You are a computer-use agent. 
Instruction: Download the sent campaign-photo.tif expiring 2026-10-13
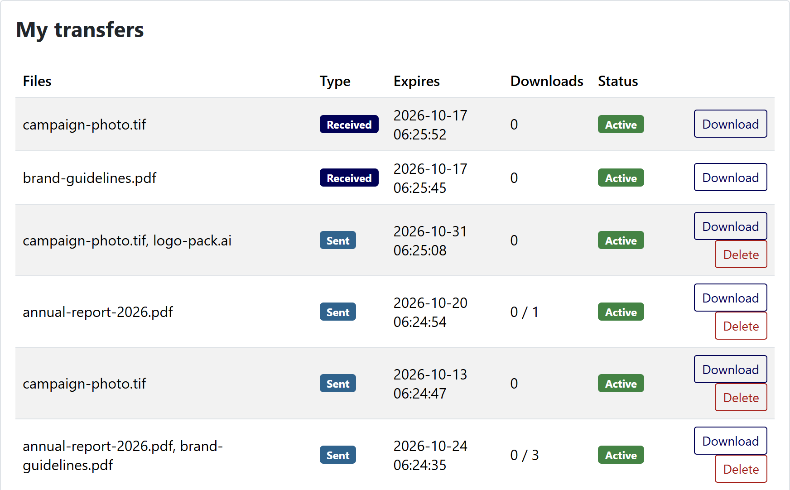(x=730, y=369)
